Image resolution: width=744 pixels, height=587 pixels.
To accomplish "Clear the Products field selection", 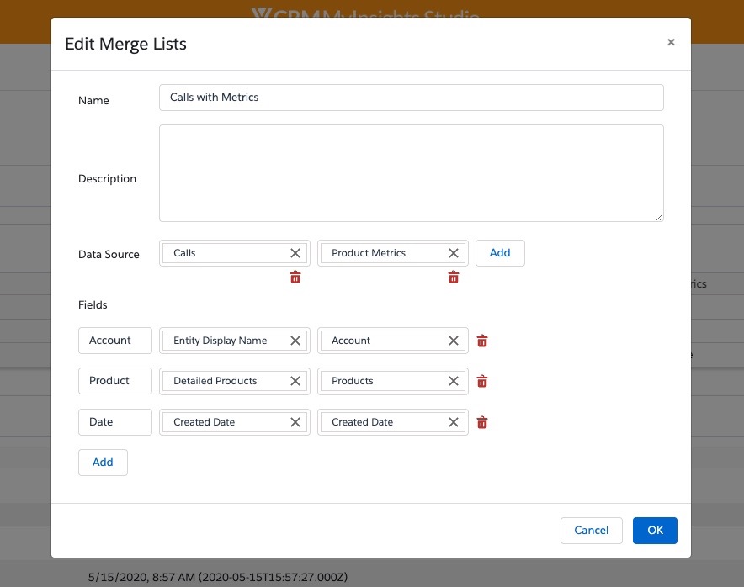I will [x=454, y=381].
